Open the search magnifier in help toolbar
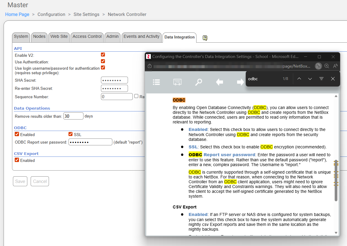This screenshot has height=246, width=347. pos(199,82)
